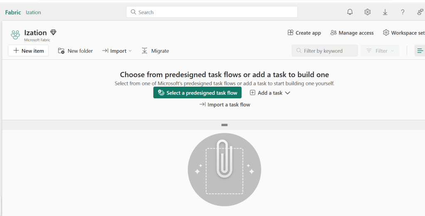This screenshot has width=425, height=216.
Task: Click Select a predesigned task flow
Action: (197, 93)
